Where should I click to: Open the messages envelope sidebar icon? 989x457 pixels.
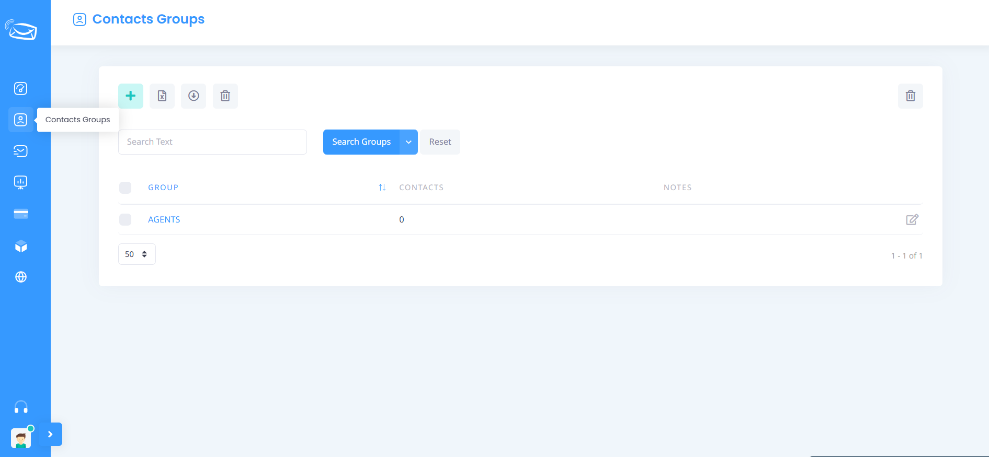pyautogui.click(x=20, y=151)
